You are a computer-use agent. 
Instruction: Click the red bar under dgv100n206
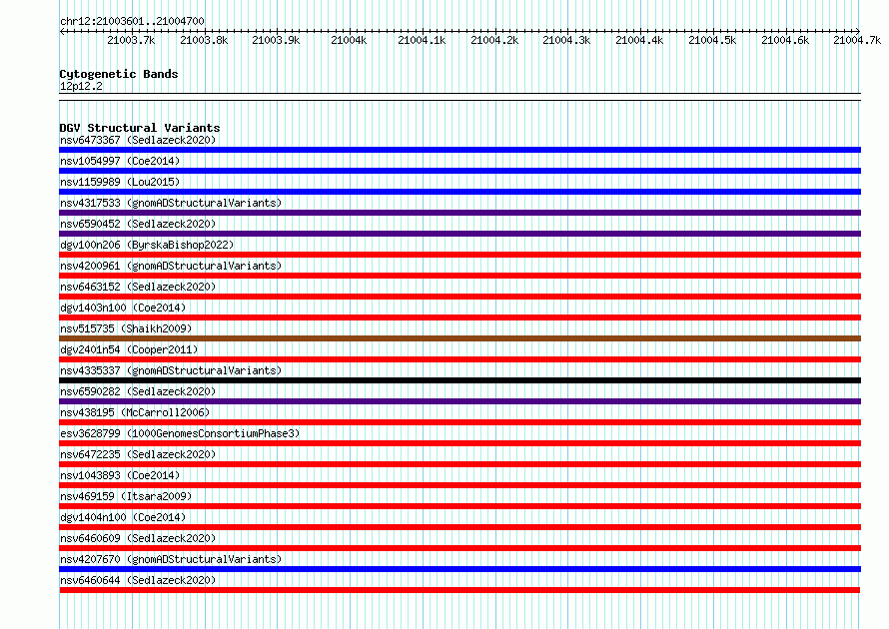(x=459, y=255)
